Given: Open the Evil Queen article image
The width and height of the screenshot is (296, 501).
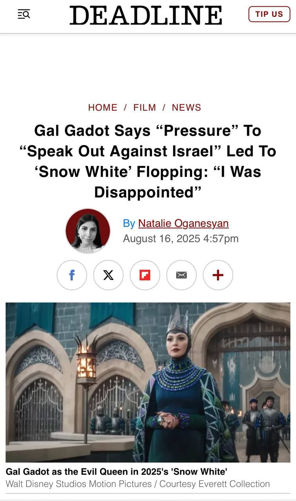Looking at the screenshot, I should click(148, 382).
